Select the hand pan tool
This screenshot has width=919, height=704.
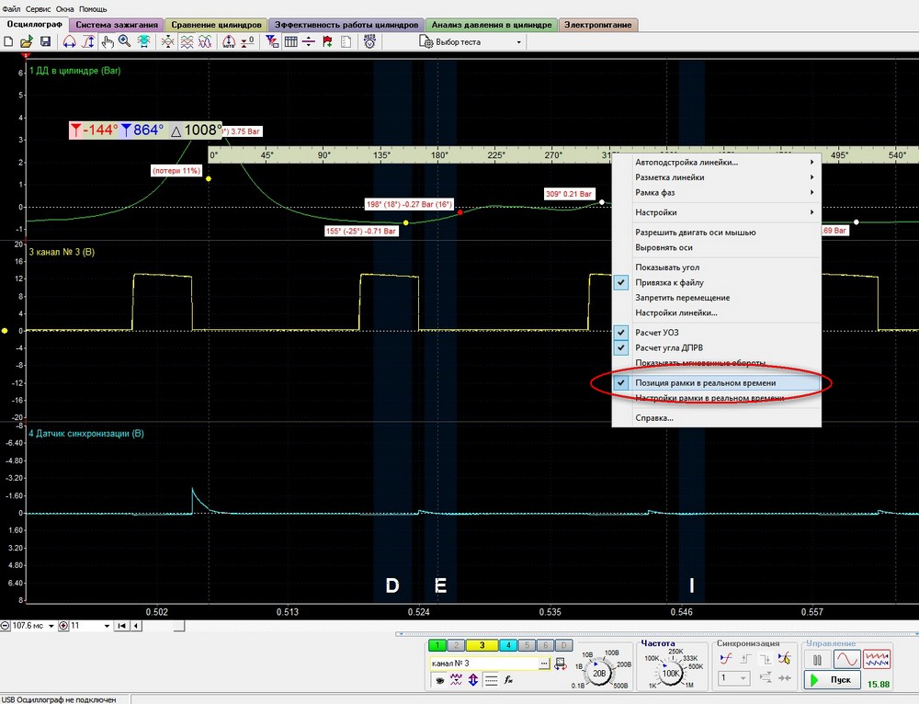pyautogui.click(x=107, y=41)
